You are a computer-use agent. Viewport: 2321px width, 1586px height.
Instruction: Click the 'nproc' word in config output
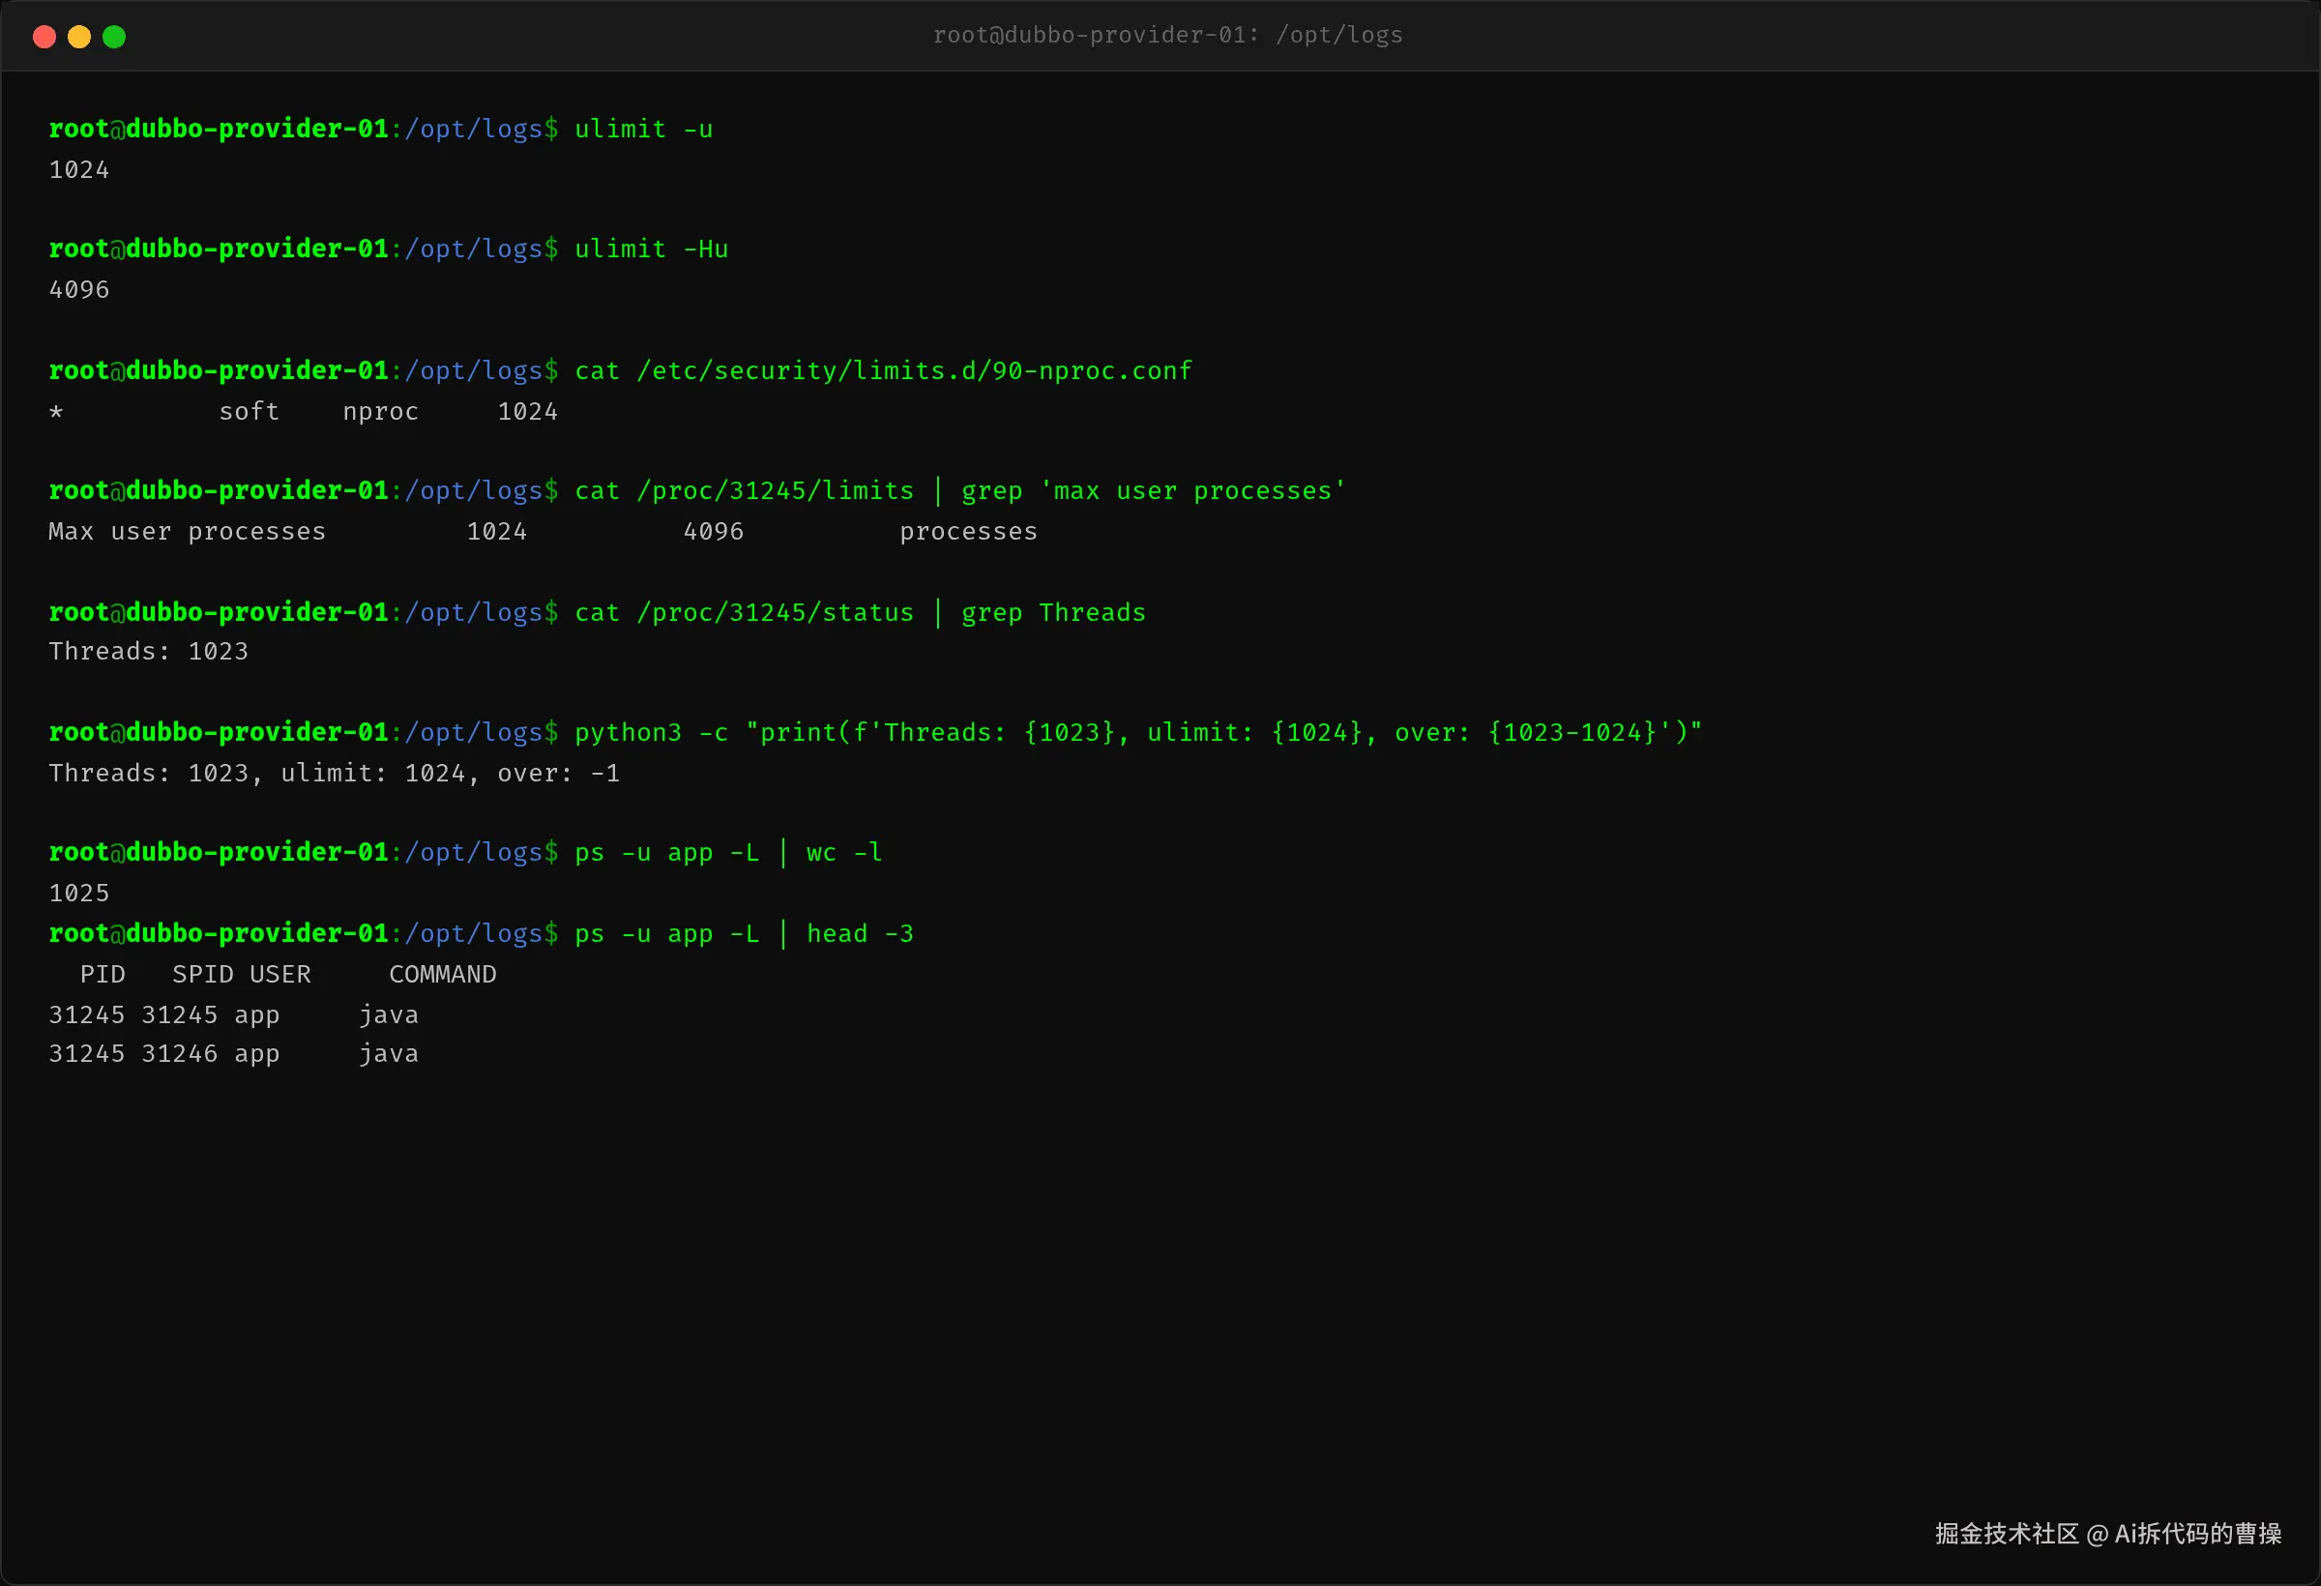pyautogui.click(x=380, y=411)
